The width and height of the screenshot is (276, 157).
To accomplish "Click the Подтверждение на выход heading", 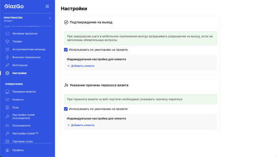I will click(x=91, y=22).
